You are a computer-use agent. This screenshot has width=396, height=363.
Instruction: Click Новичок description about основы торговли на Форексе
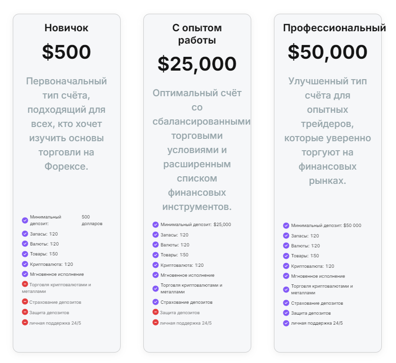[x=66, y=124]
